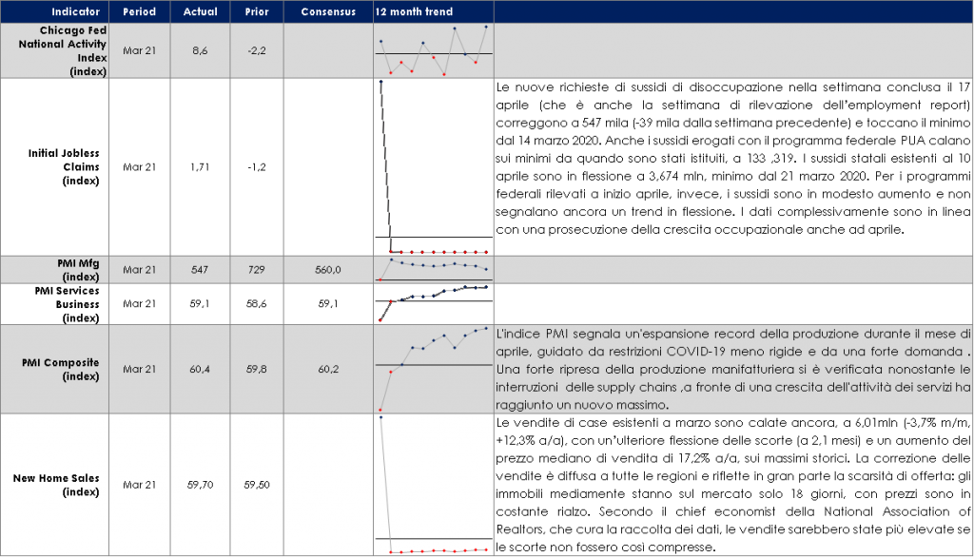Click the New Home Sales prior value 59,50
The height and width of the screenshot is (557, 974).
tap(256, 485)
